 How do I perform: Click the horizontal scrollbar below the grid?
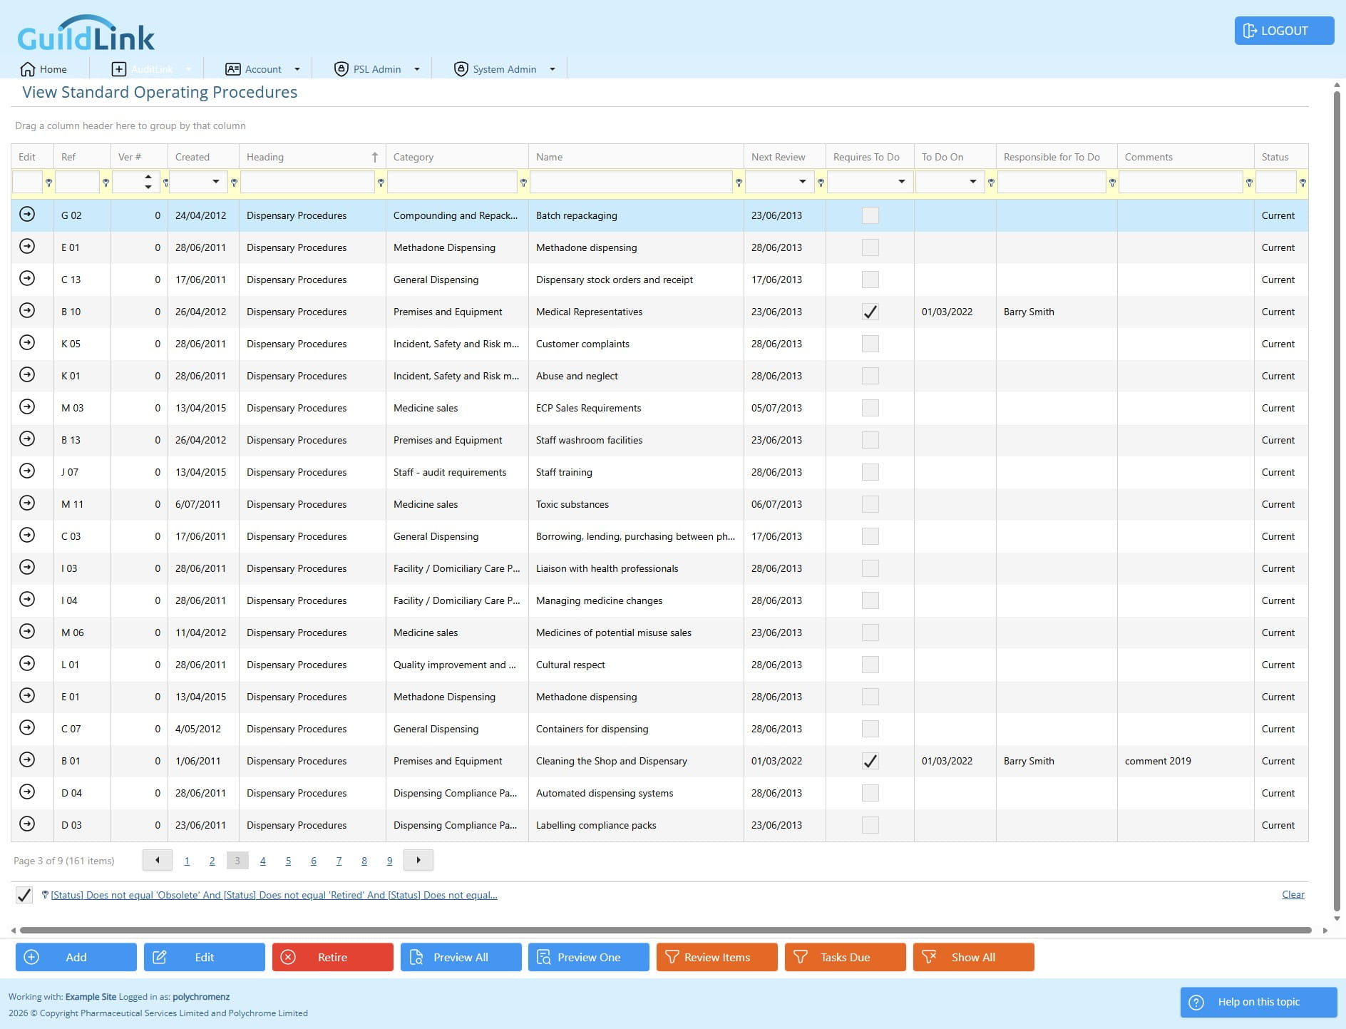(666, 930)
